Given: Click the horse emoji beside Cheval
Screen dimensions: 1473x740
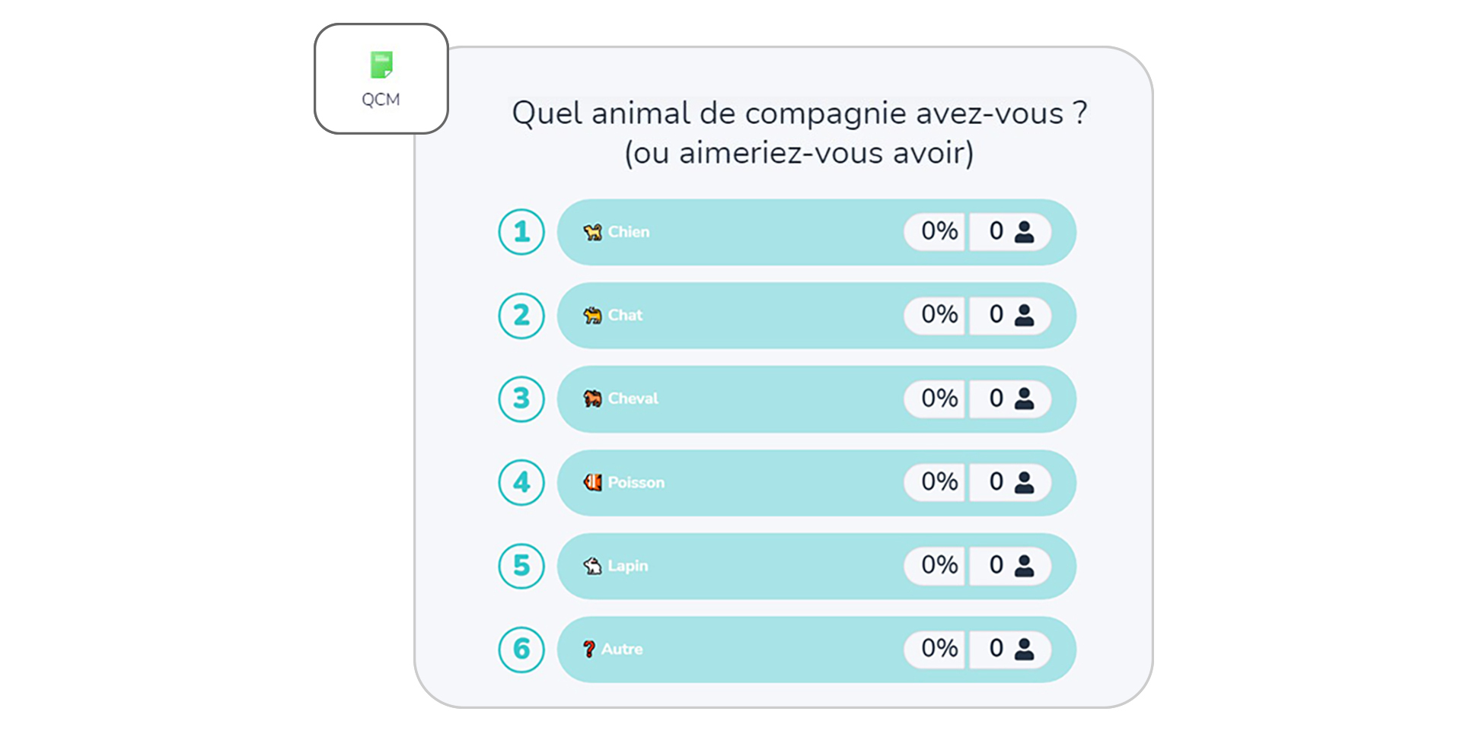Looking at the screenshot, I should [592, 399].
